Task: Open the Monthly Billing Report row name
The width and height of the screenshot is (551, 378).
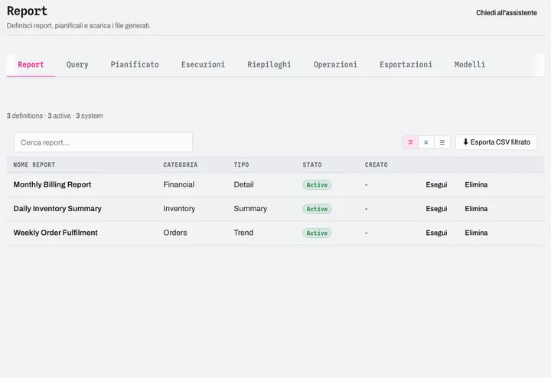Action: [52, 184]
